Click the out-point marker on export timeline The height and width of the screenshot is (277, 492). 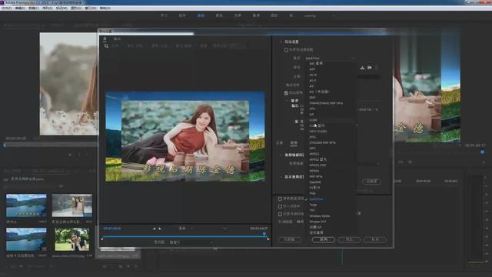pos(268,239)
